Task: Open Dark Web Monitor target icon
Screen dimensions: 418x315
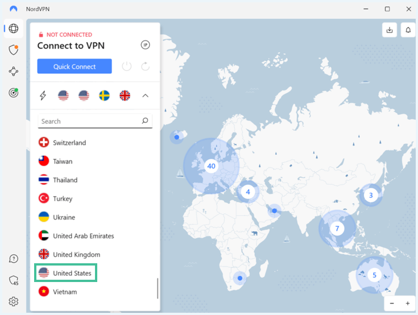Action: click(14, 93)
